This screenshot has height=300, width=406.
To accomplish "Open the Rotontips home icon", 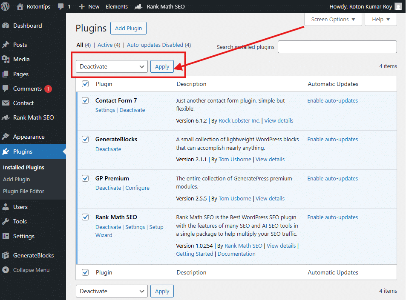I will pos(20,6).
